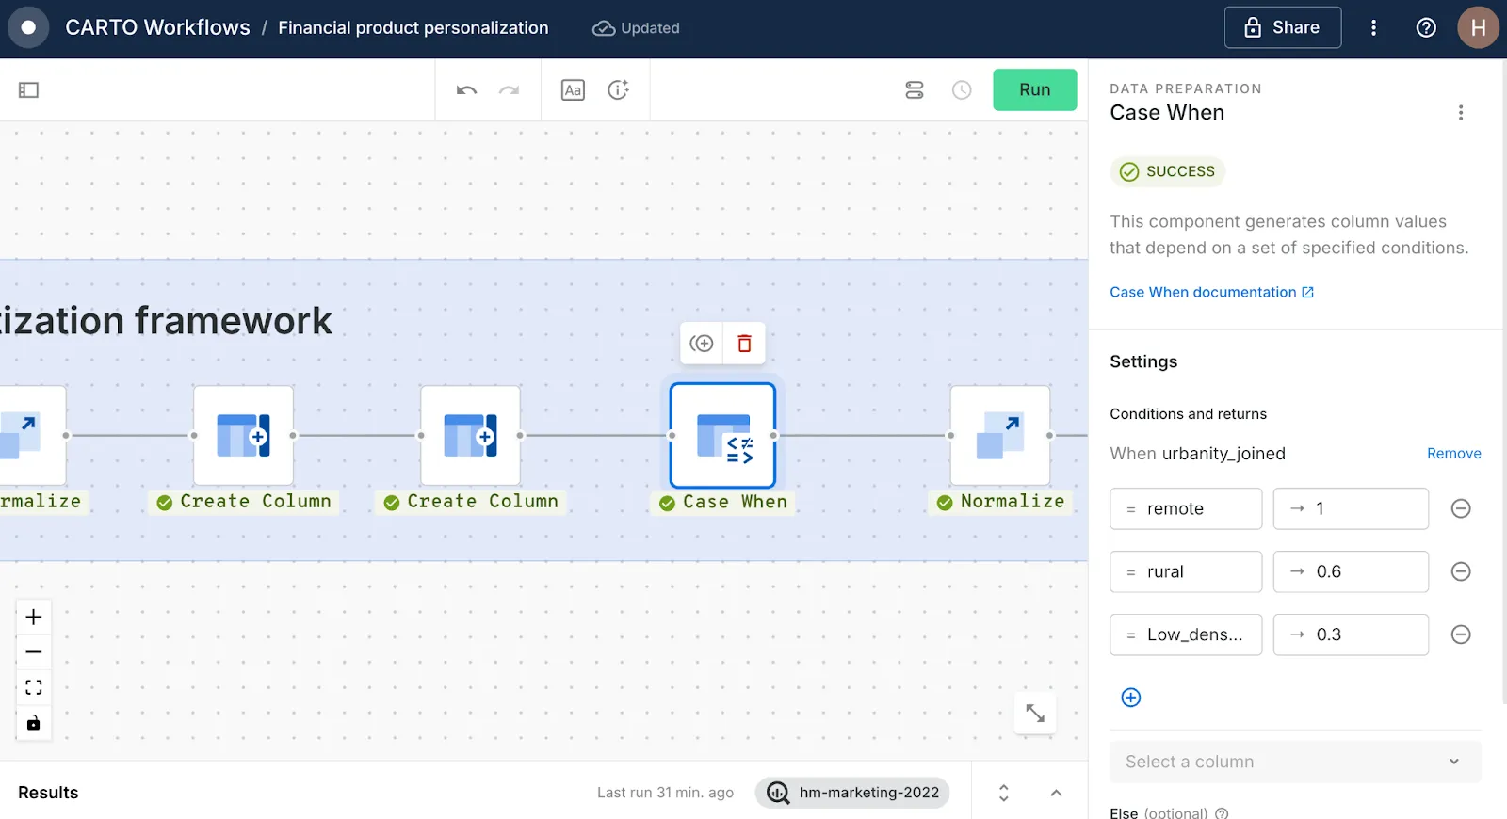1507x819 pixels.
Task: Open the 'Select a column' dropdown
Action: click(1295, 762)
